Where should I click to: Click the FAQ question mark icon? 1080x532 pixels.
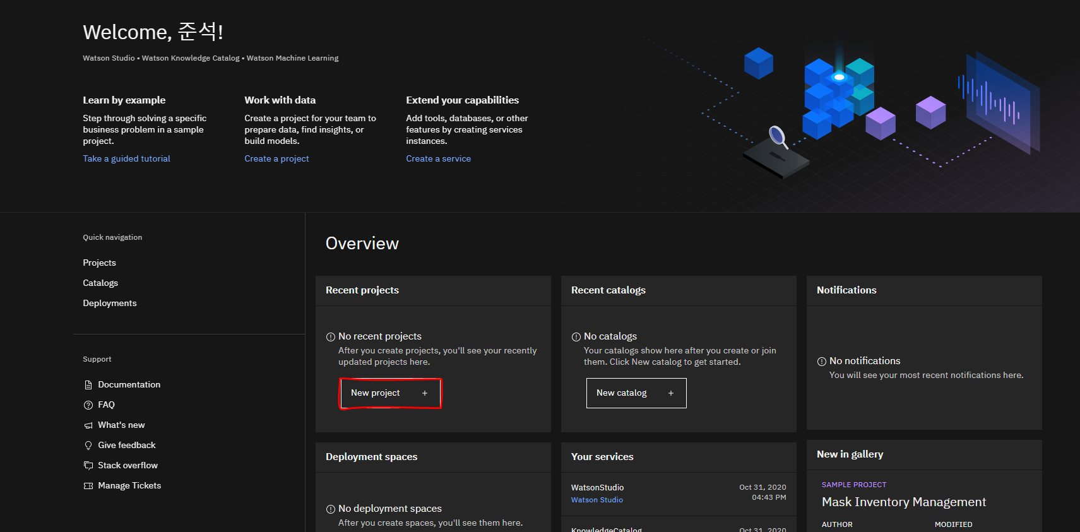[x=88, y=405]
